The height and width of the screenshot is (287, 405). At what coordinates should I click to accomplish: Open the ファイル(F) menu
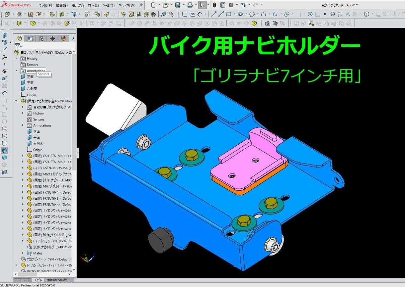pos(45,5)
